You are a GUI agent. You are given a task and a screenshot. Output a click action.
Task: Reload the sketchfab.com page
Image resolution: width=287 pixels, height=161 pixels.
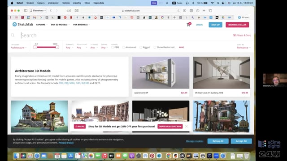tap(178, 11)
